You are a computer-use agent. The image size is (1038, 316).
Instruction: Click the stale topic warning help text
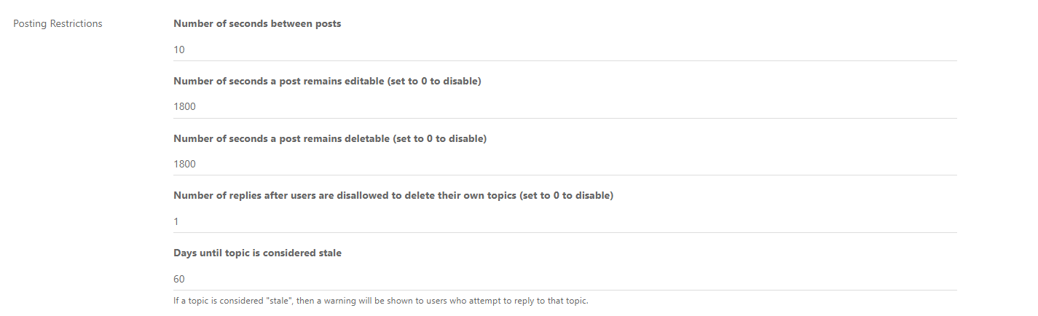tap(380, 301)
